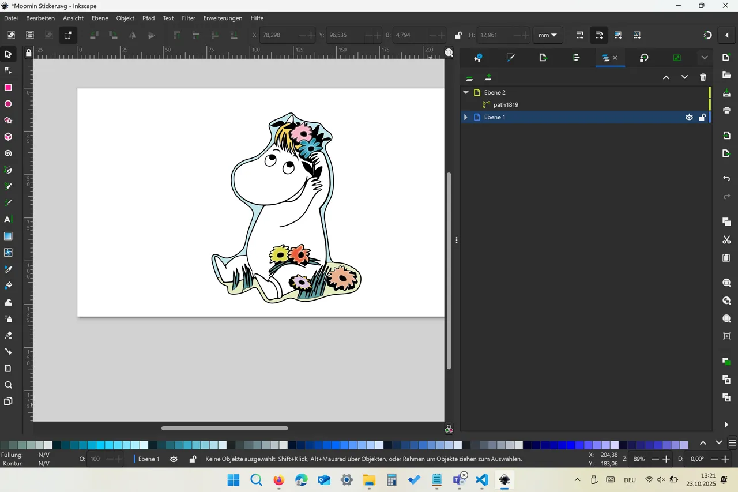Screen dimensions: 738x492
Task: Expand the Ebene 1 layer
Action: (465, 117)
